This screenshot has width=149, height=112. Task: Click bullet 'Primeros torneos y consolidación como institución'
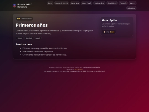[45, 48]
